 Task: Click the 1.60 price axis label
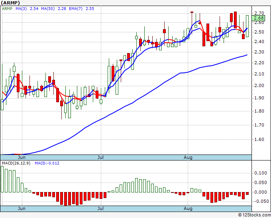(x=259, y=139)
